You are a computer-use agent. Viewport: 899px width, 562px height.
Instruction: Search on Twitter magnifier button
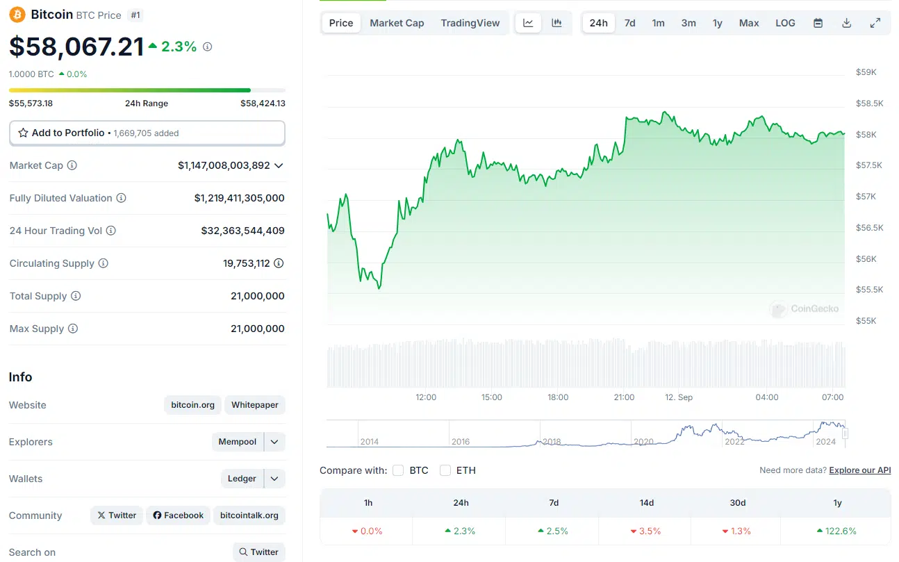coord(259,552)
